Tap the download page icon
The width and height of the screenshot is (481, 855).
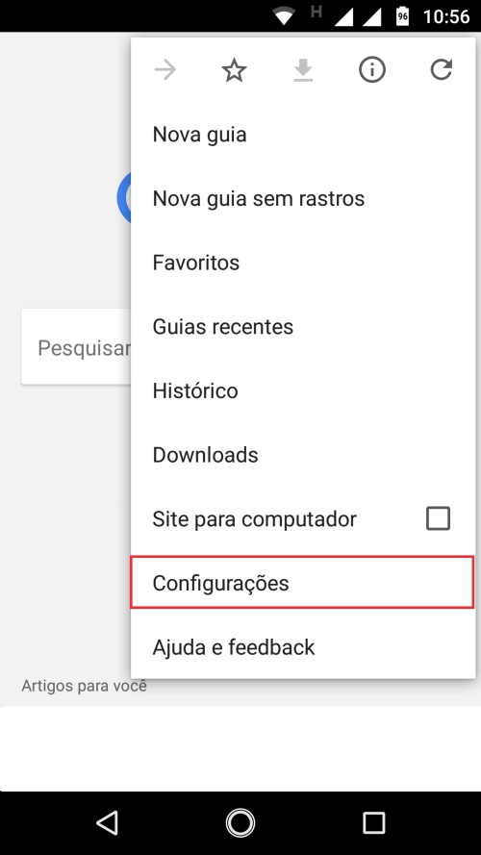pyautogui.click(x=303, y=70)
